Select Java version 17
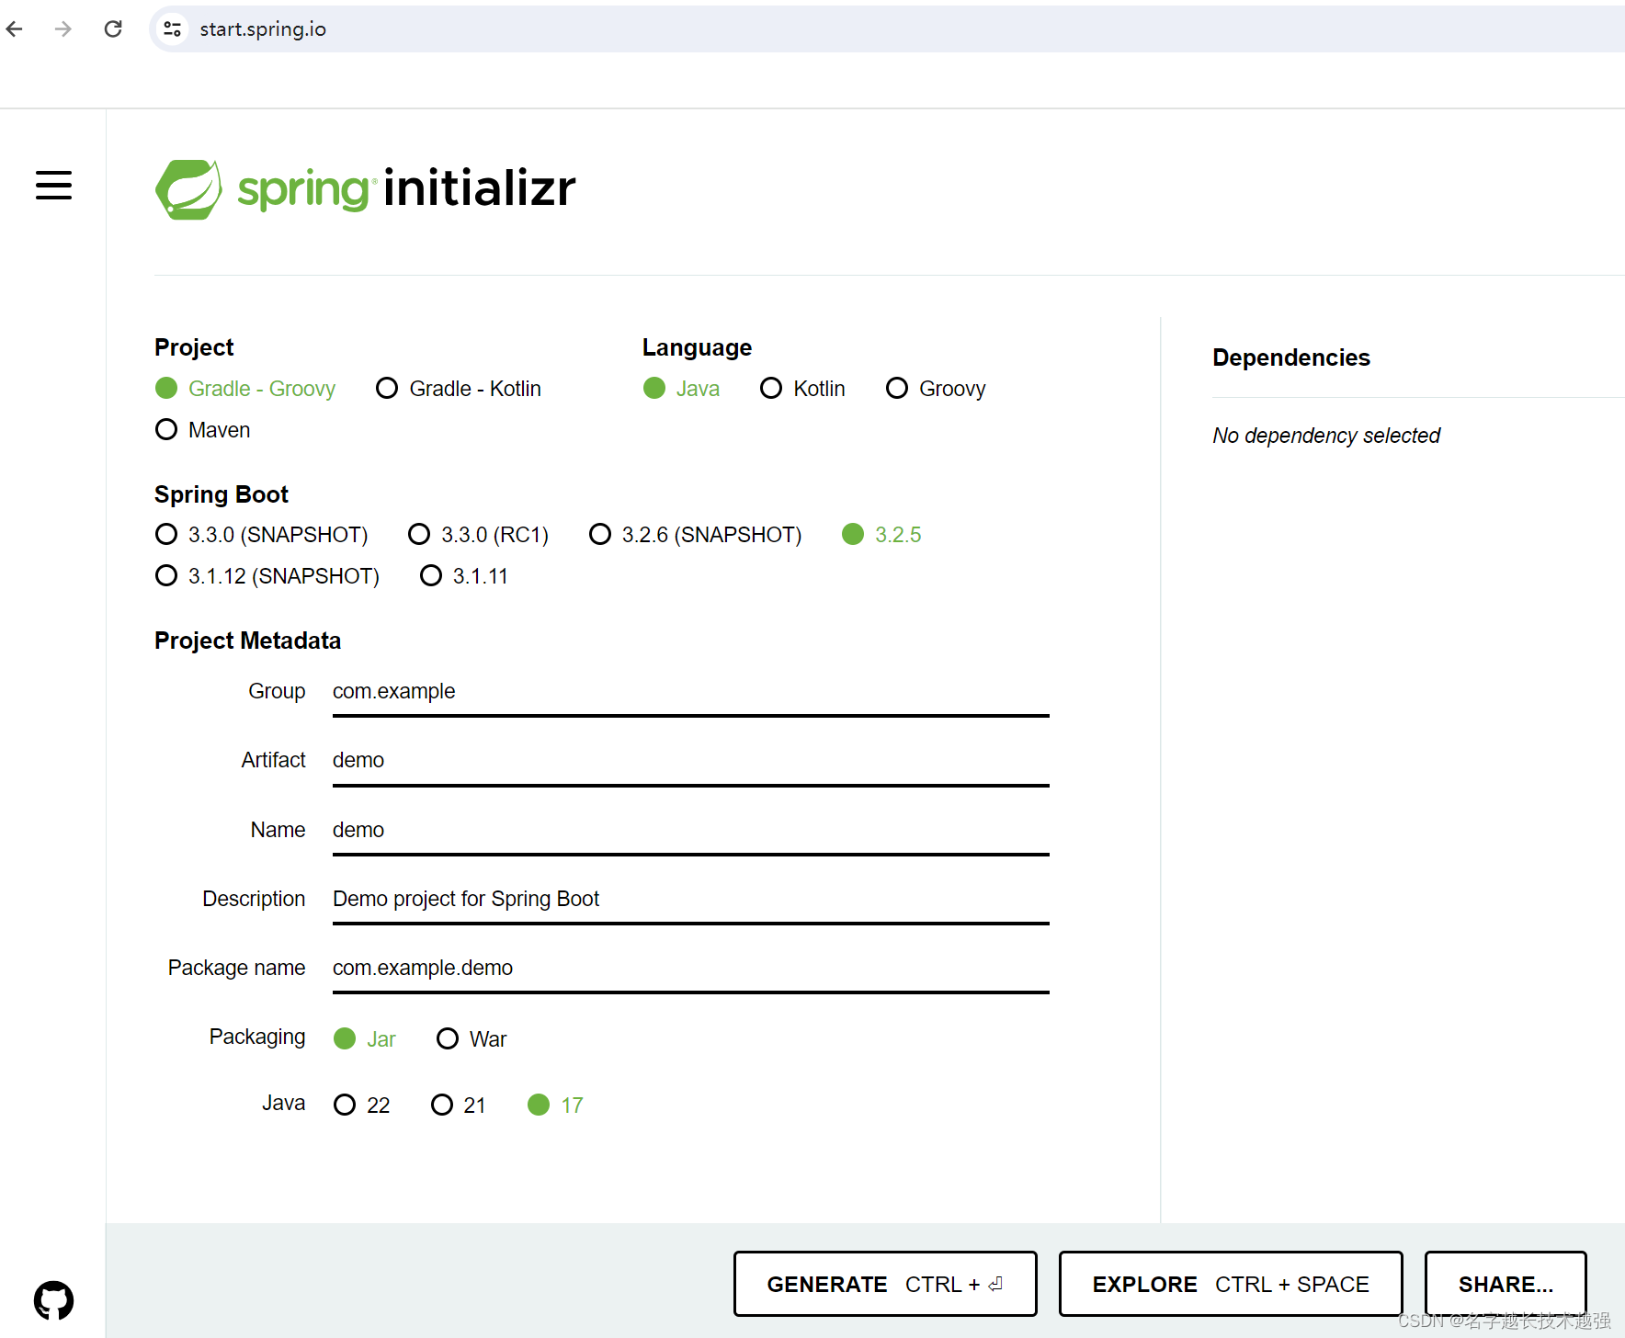Viewport: 1625px width, 1338px height. coord(556,1106)
